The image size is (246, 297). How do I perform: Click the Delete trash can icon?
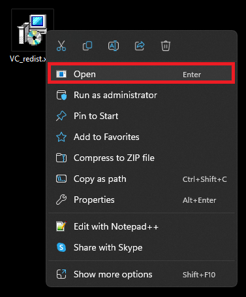pos(166,46)
